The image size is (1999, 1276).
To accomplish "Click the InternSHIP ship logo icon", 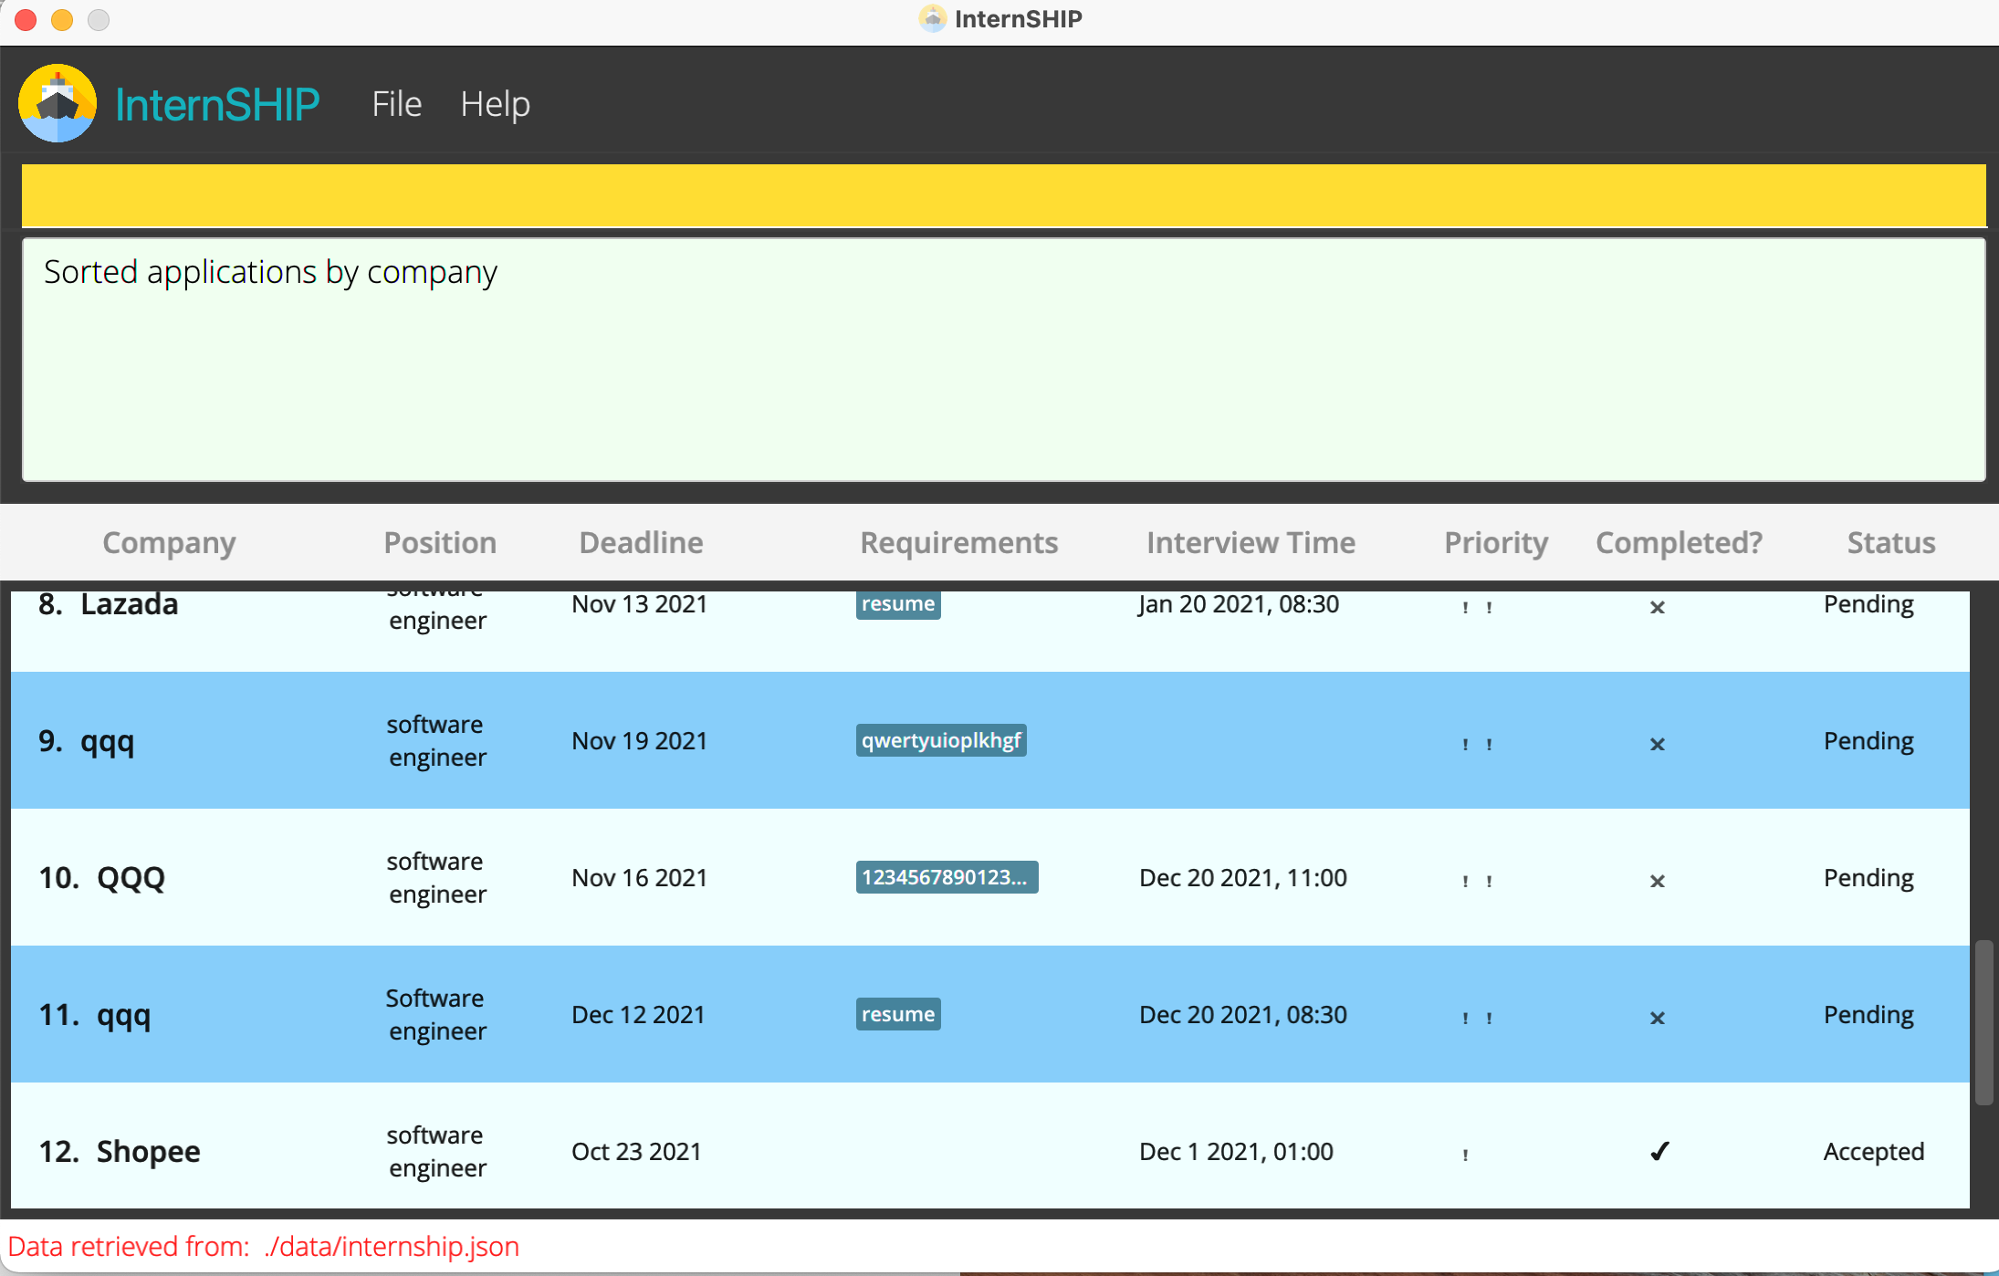I will point(57,103).
